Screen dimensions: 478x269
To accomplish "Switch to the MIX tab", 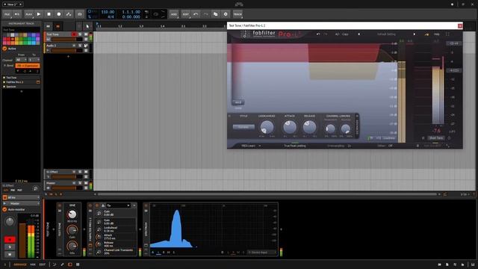I will [33, 265].
